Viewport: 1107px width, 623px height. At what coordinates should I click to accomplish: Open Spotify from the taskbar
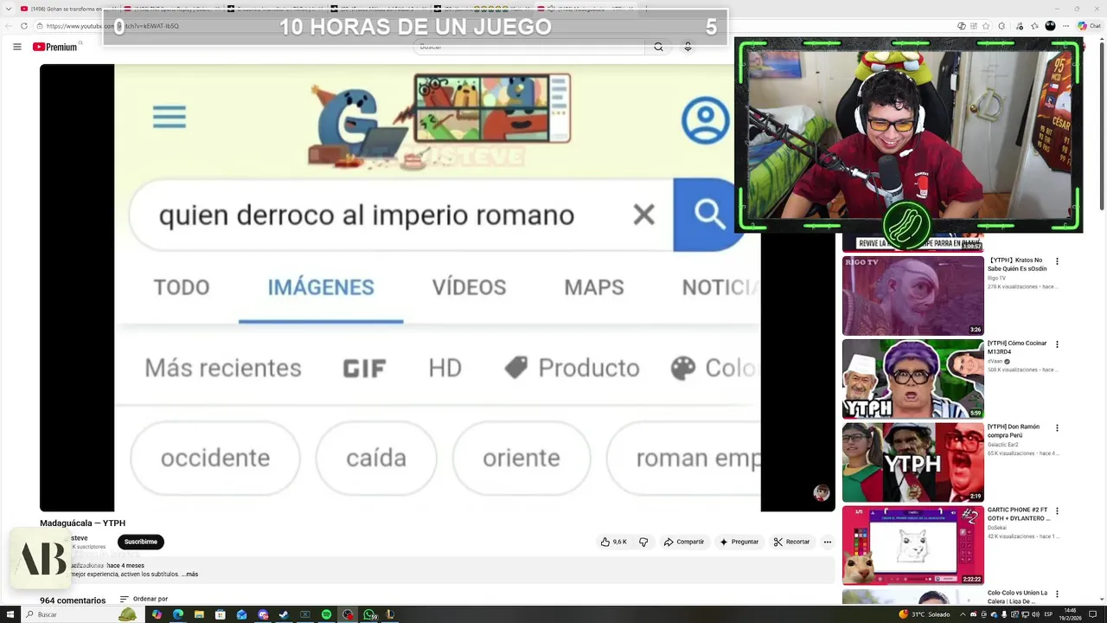pos(326,614)
